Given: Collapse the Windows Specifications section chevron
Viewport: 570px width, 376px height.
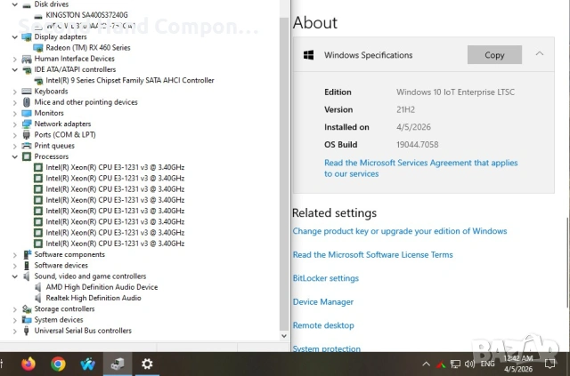Looking at the screenshot, I should [539, 54].
